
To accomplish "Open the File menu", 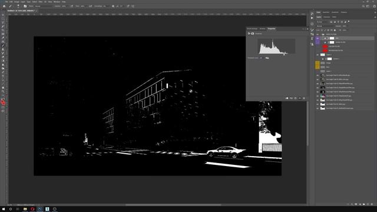I will 6,2.
